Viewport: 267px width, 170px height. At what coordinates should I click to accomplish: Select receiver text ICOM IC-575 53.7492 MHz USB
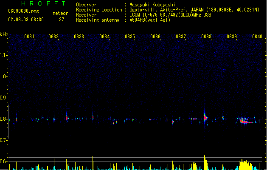pos(171,15)
